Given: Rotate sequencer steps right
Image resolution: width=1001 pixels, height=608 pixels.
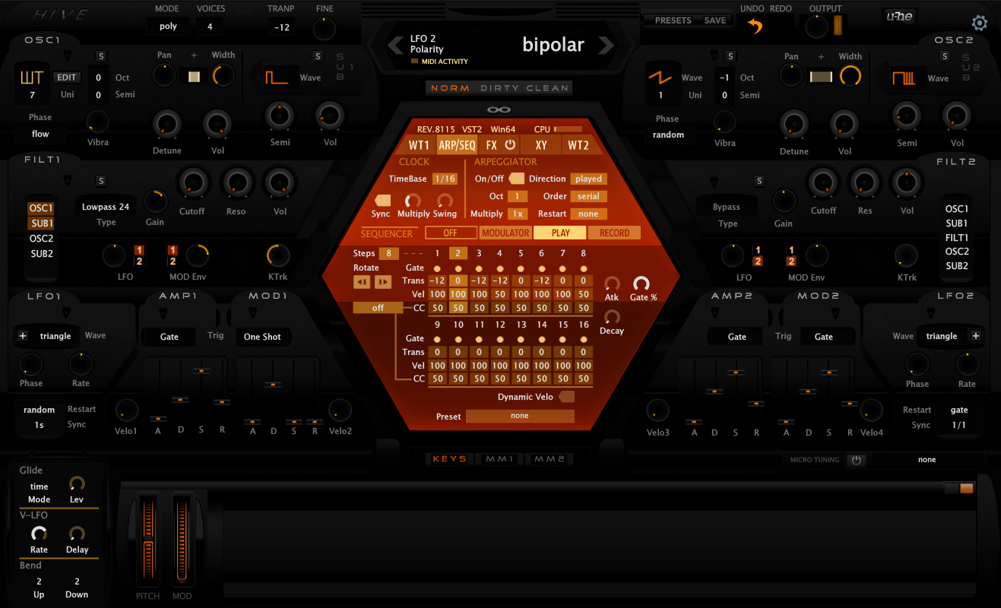Looking at the screenshot, I should tap(383, 282).
